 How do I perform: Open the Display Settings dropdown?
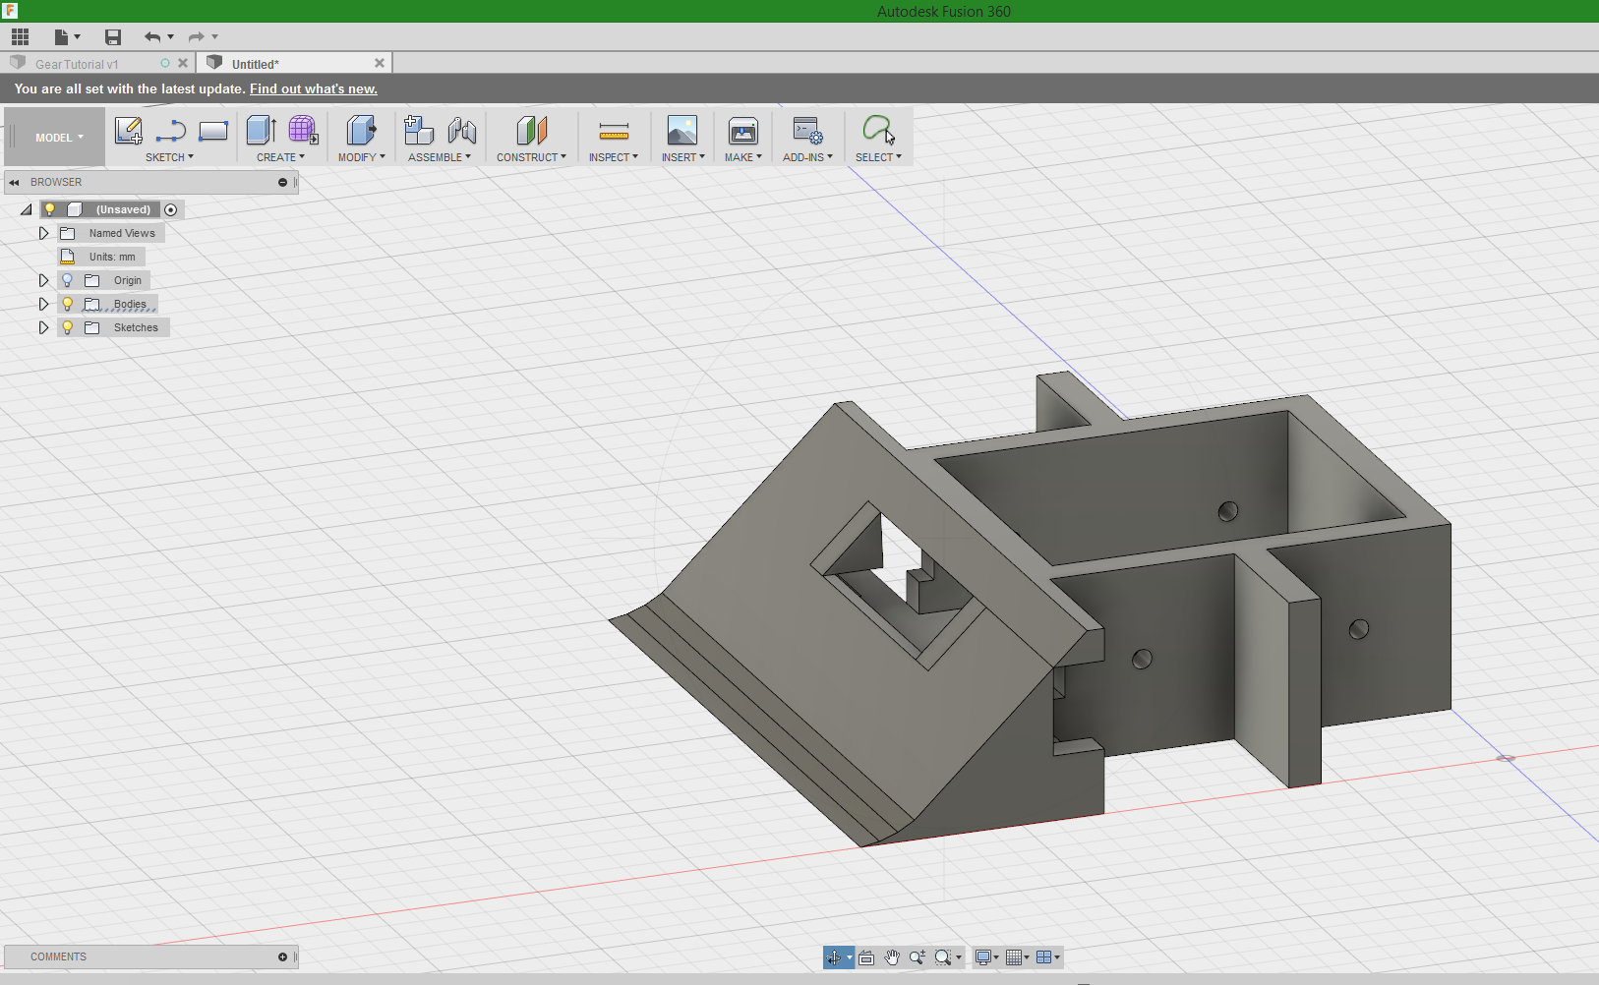click(x=986, y=956)
